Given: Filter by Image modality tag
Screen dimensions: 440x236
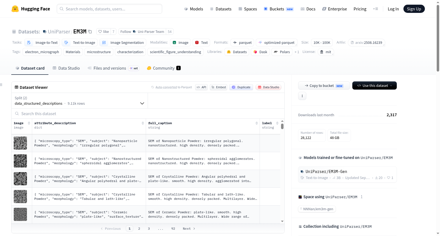Looking at the screenshot, I should [180, 42].
